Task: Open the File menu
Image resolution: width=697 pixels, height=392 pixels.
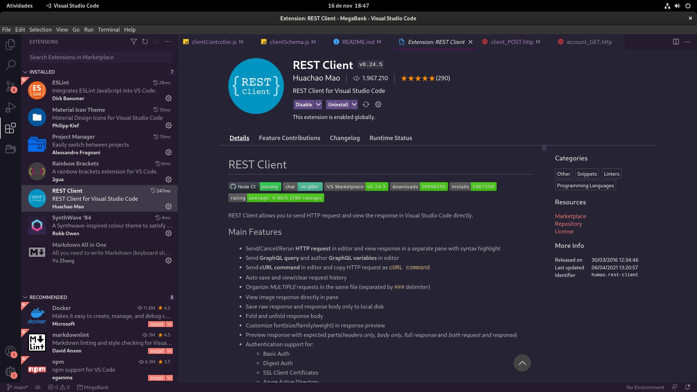Action: coord(7,30)
